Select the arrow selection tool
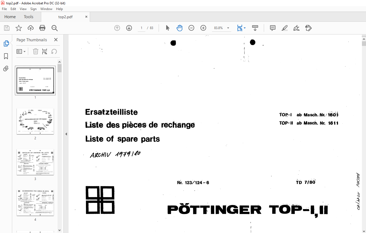 coord(168,28)
